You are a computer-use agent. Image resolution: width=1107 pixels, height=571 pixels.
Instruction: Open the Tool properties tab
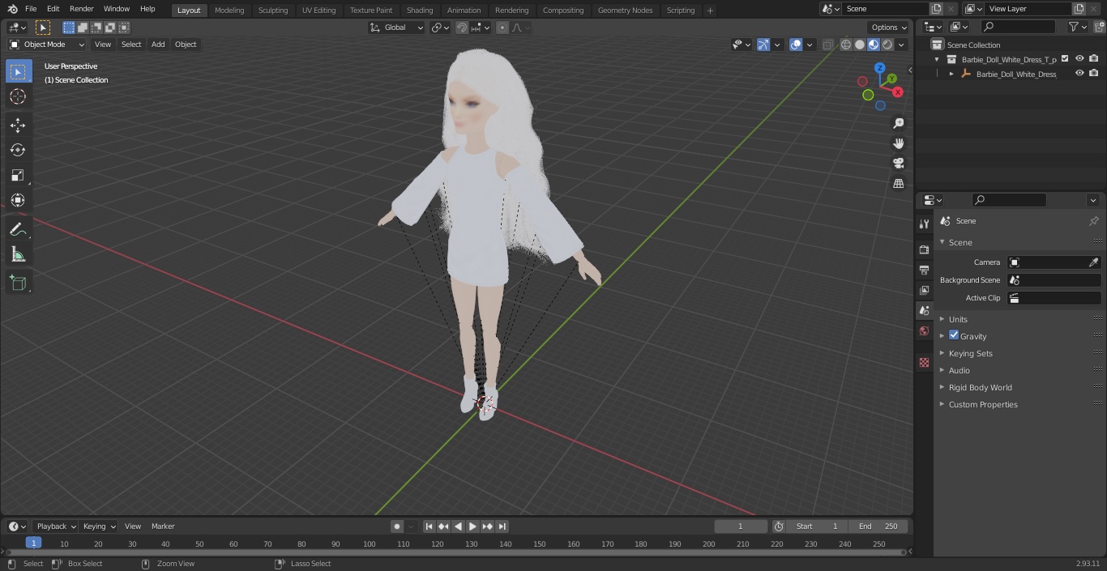(924, 224)
